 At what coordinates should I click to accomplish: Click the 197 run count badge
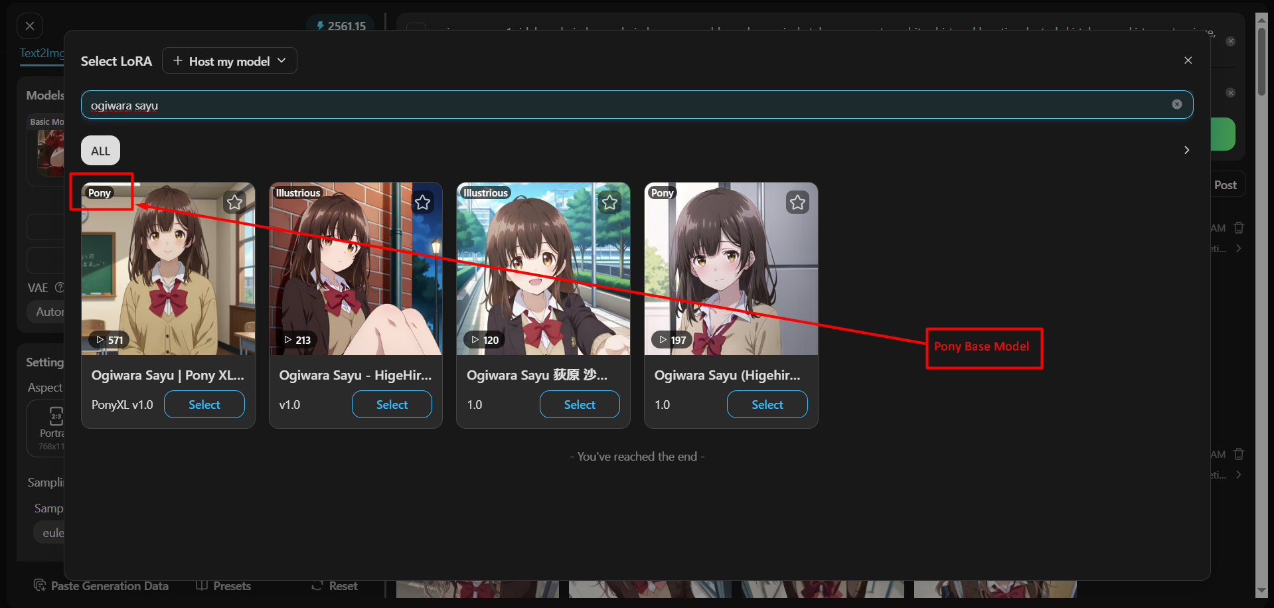(x=672, y=340)
